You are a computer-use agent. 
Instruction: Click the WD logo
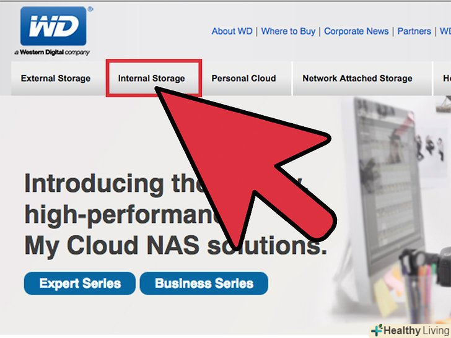[x=53, y=26]
